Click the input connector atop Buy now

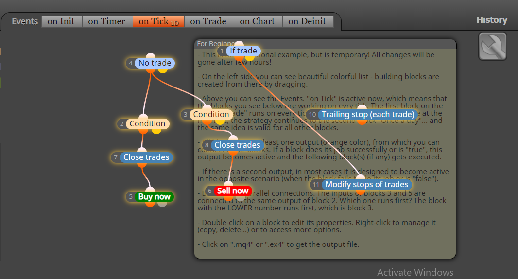pos(150,190)
